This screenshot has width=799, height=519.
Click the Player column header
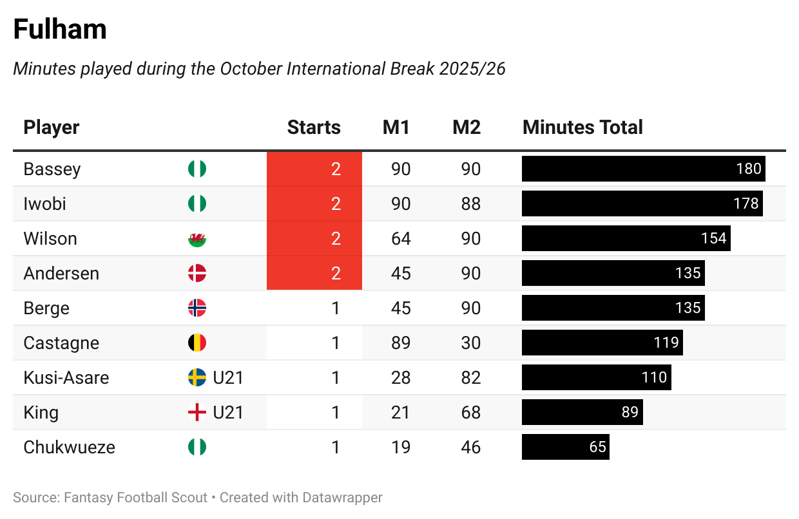point(52,127)
